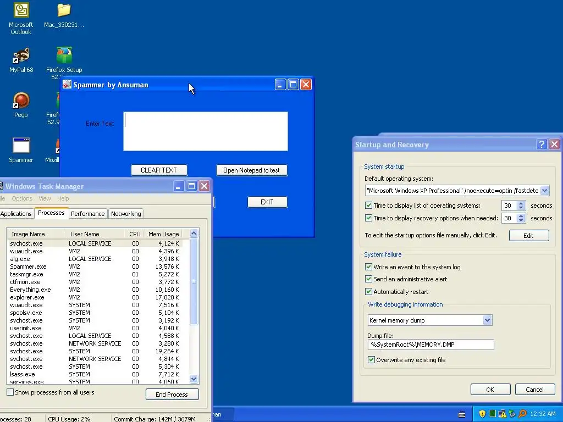Open the language bar keyboard icon
Image resolution: width=563 pixels, height=422 pixels.
[x=462, y=414]
